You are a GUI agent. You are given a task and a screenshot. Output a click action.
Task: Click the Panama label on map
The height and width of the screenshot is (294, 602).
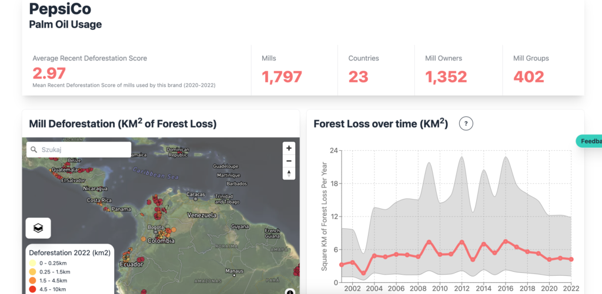pyautogui.click(x=121, y=209)
